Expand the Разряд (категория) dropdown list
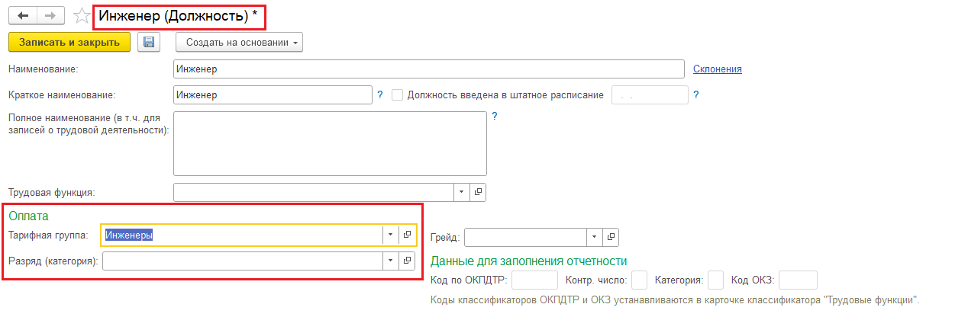The image size is (968, 317). pos(390,261)
